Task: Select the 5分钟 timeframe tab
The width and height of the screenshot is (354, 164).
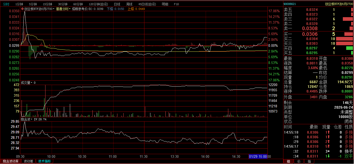Action: (x=33, y=4)
